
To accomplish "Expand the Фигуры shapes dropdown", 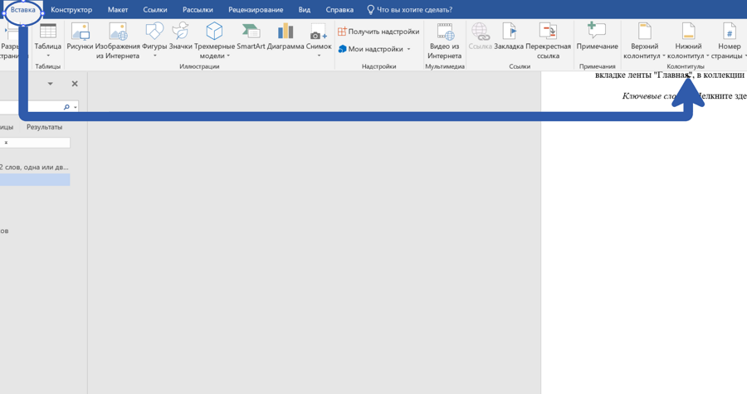I will (154, 56).
